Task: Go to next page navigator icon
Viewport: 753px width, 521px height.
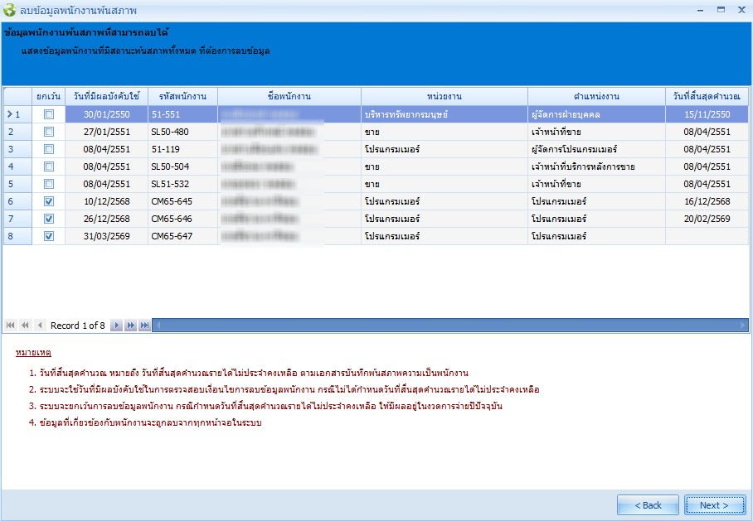Action: (131, 326)
